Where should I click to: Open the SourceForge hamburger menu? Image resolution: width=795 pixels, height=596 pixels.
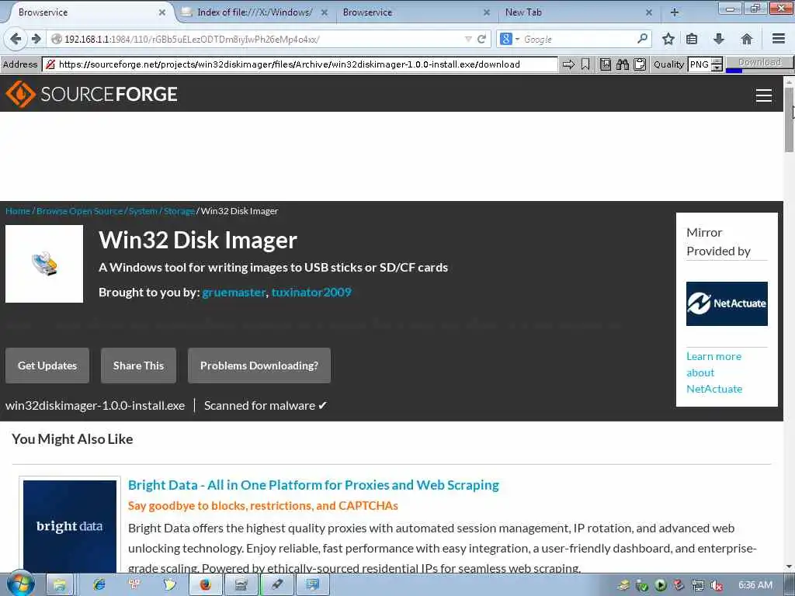[x=764, y=95]
